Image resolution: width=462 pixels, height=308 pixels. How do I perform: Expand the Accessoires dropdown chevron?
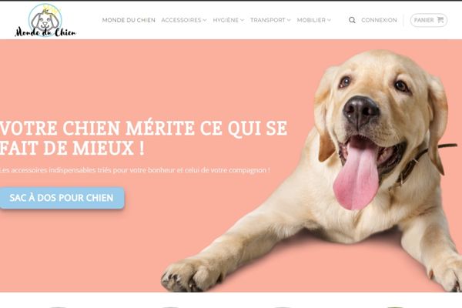(x=205, y=20)
